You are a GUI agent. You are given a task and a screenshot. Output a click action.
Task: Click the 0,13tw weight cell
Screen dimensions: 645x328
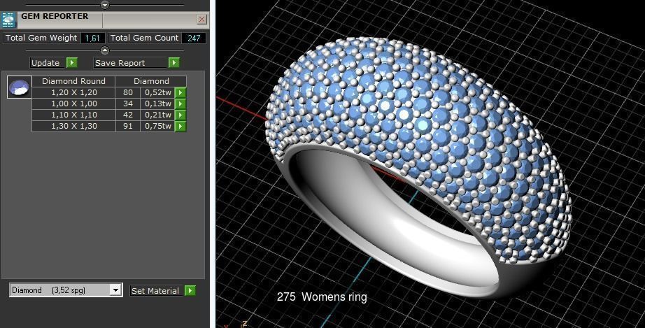click(x=158, y=104)
